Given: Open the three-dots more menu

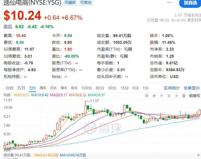Looking at the screenshot, I should 169,2.
